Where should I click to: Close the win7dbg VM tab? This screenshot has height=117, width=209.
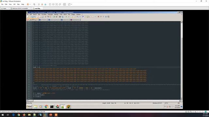click(x=42, y=8)
